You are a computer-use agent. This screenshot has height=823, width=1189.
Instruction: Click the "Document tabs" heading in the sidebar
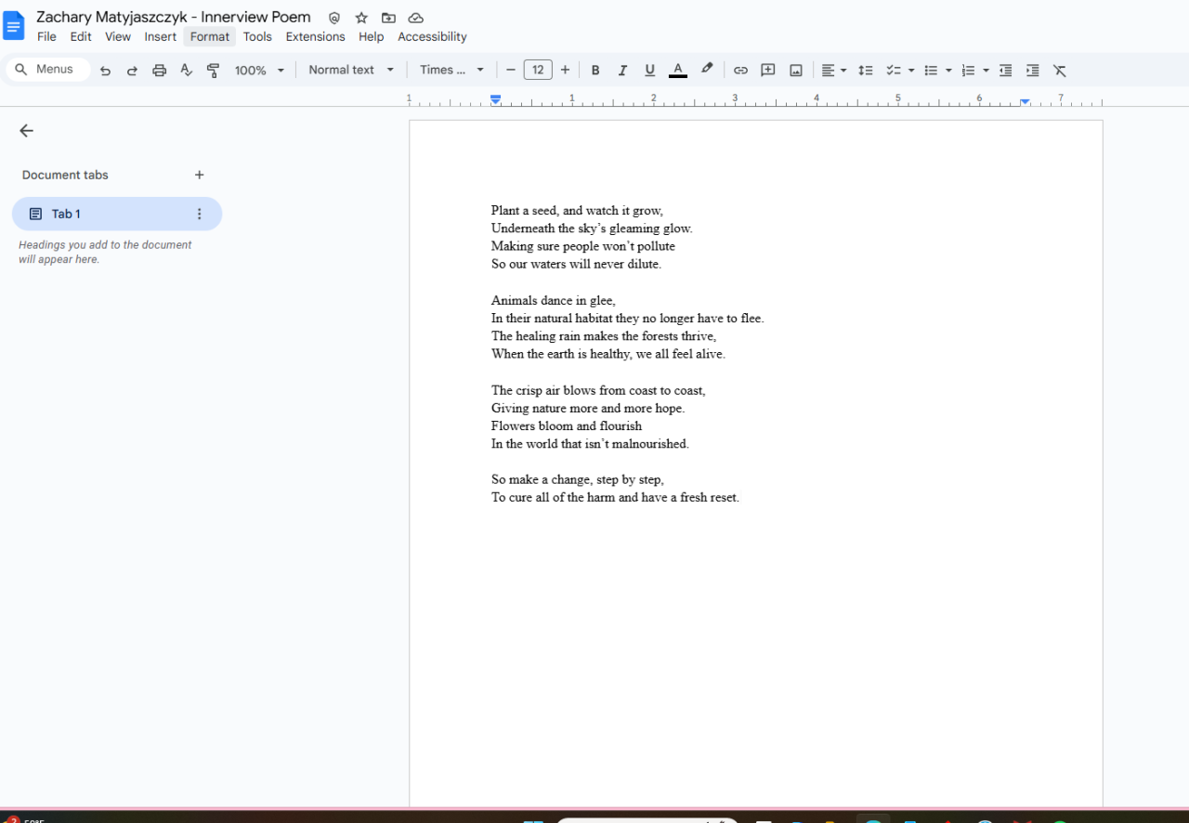65,175
